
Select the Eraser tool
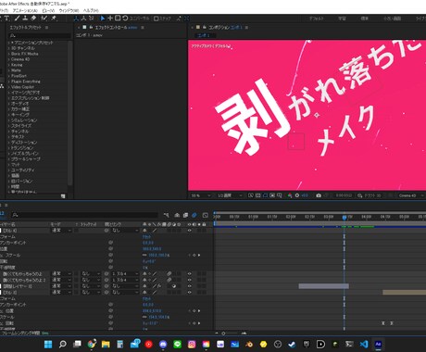click(x=33, y=19)
